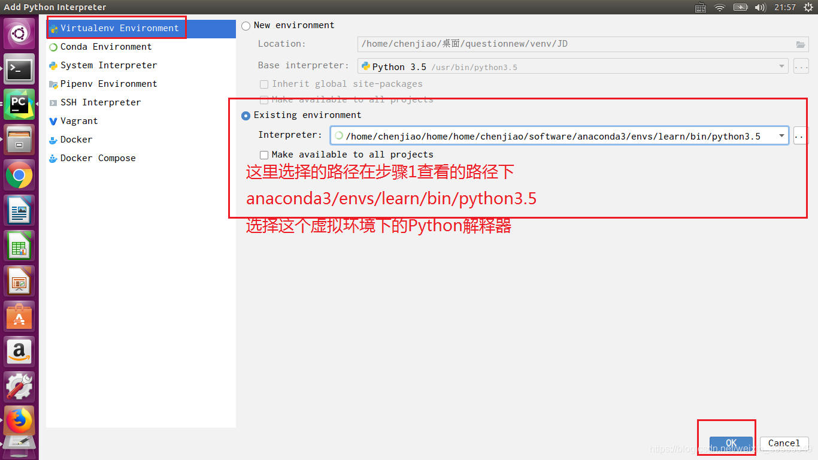Select New environment radio button

(246, 26)
